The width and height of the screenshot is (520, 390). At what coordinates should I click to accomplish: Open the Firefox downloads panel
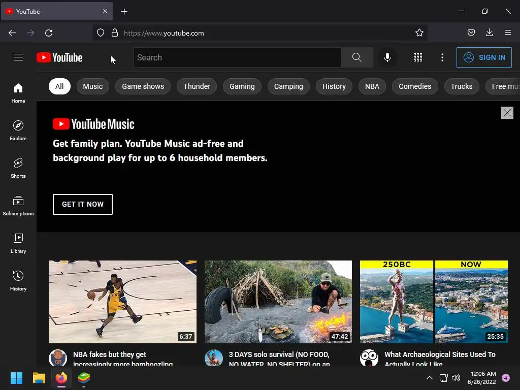tap(489, 33)
